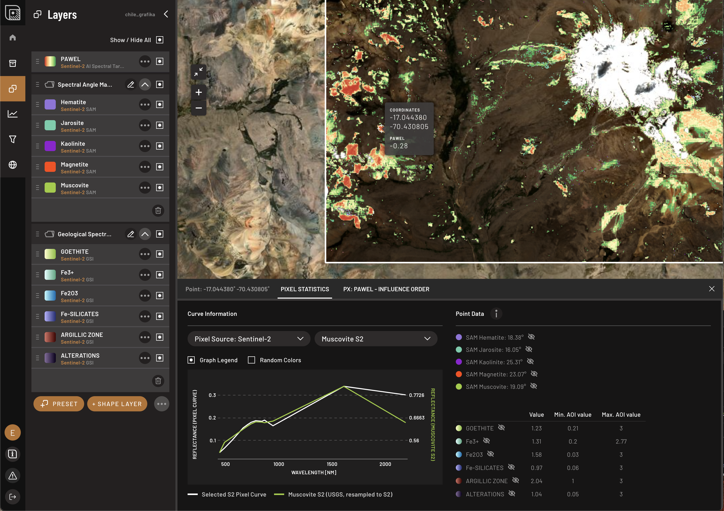Open the globe icon in sidebar
Screen dimensions: 724x511
(13, 165)
